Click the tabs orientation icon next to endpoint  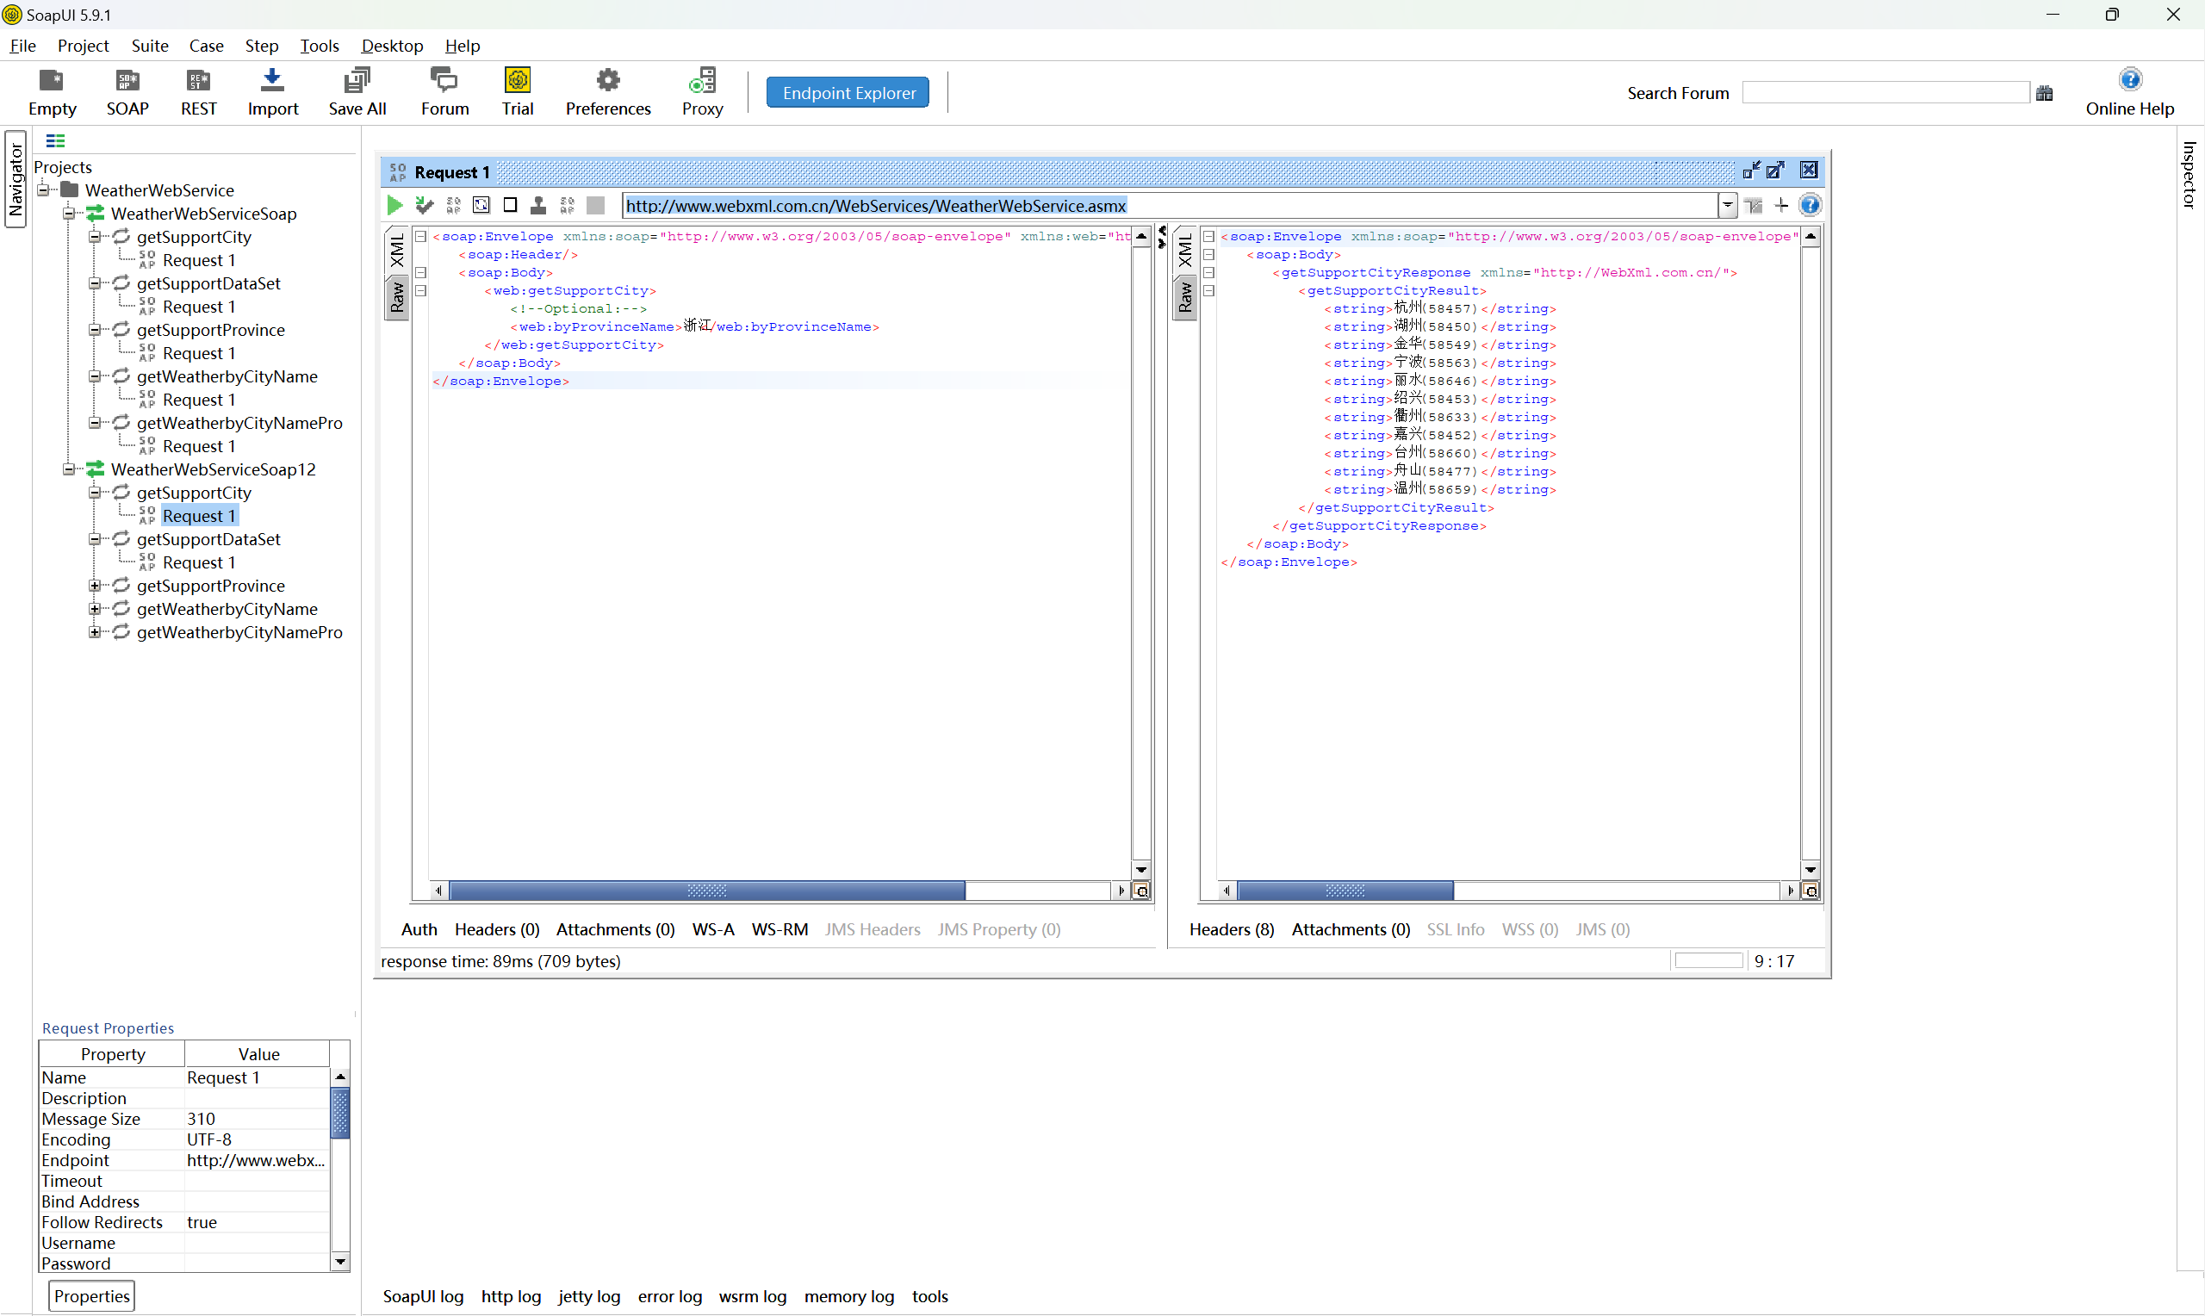pyautogui.click(x=1754, y=206)
